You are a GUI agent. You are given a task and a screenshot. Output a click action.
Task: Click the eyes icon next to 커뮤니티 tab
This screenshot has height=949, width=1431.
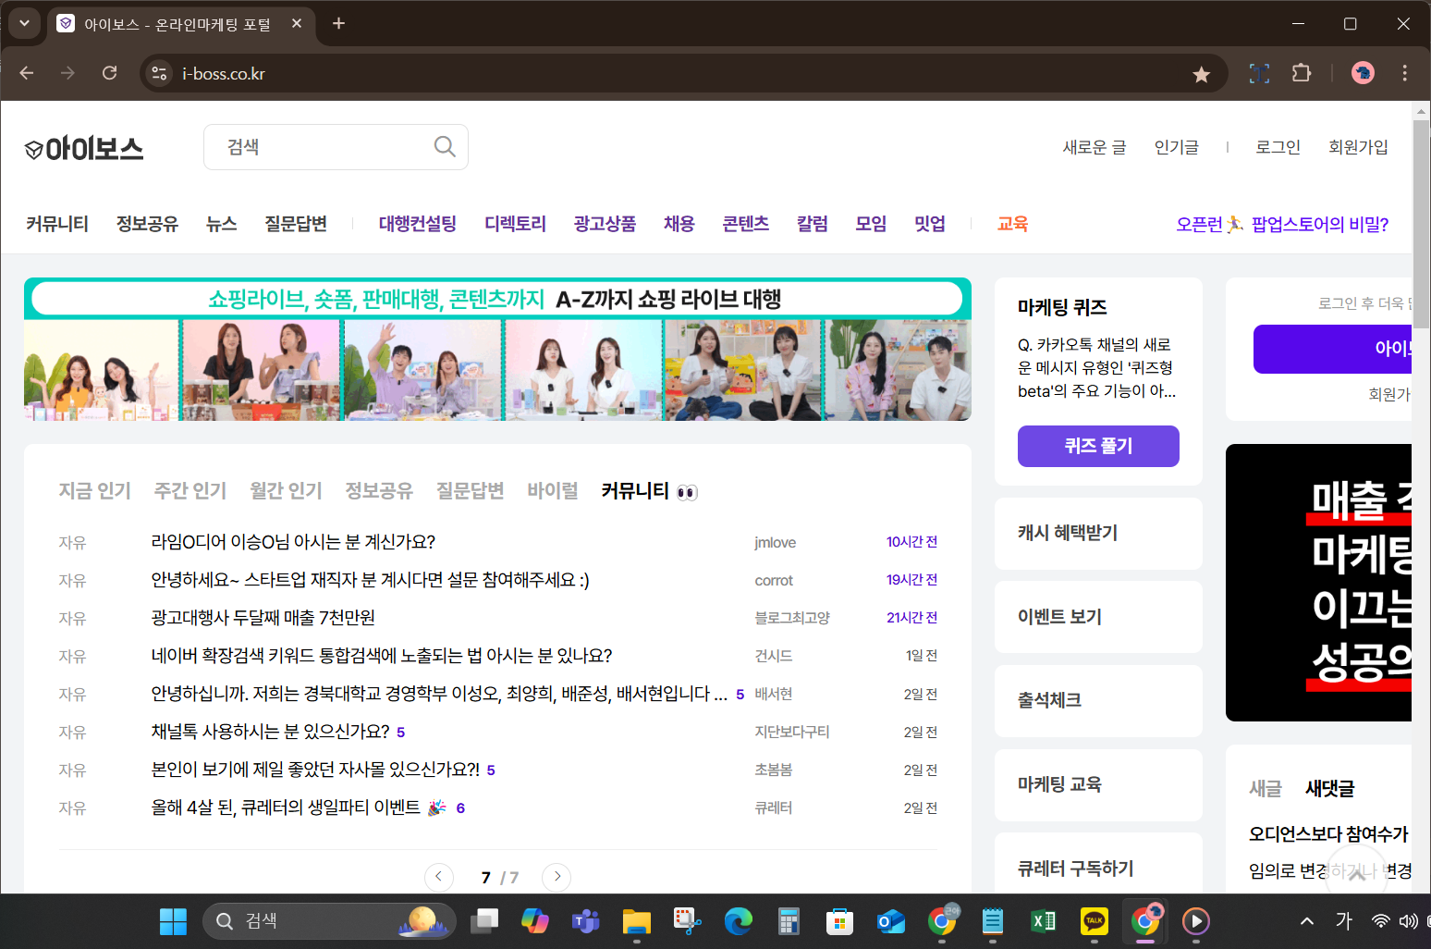pos(685,491)
